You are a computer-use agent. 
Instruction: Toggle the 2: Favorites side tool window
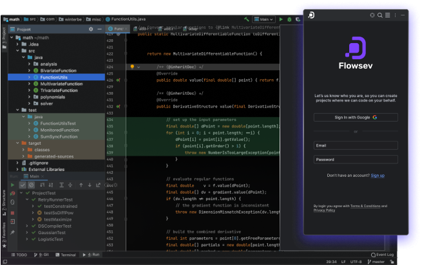point(4,234)
